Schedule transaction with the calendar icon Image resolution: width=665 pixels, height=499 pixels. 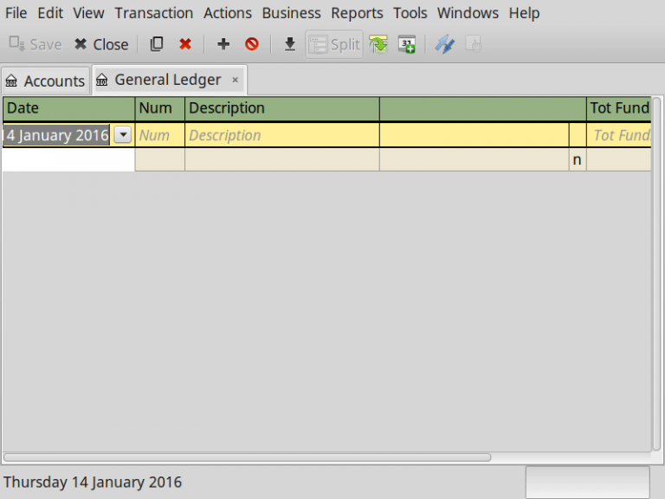tap(407, 44)
